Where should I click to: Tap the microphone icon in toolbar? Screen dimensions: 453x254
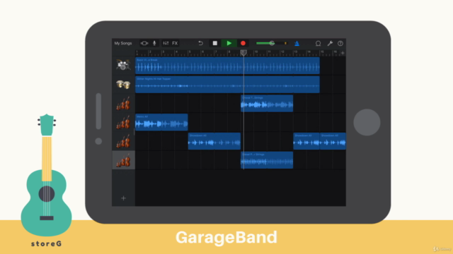[x=154, y=43]
